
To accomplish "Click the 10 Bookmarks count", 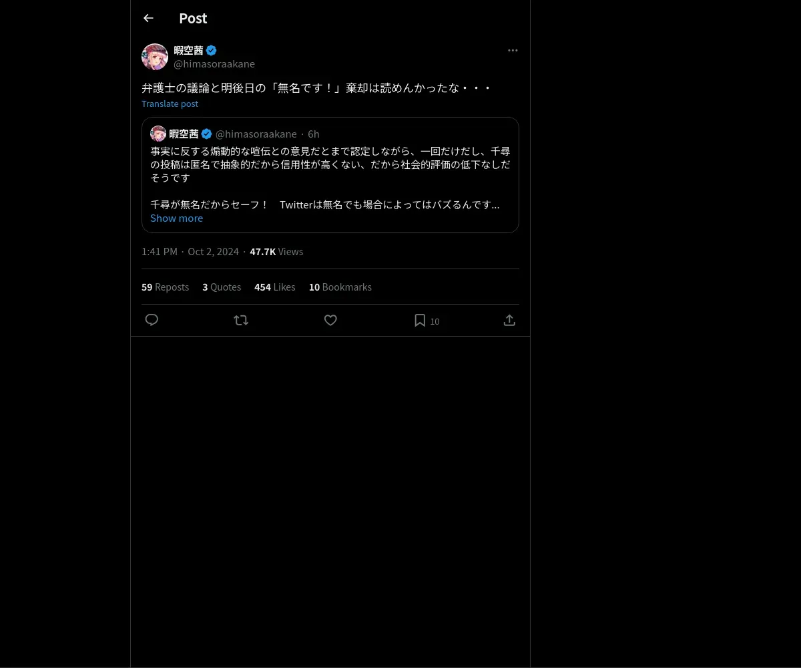I will tap(340, 287).
